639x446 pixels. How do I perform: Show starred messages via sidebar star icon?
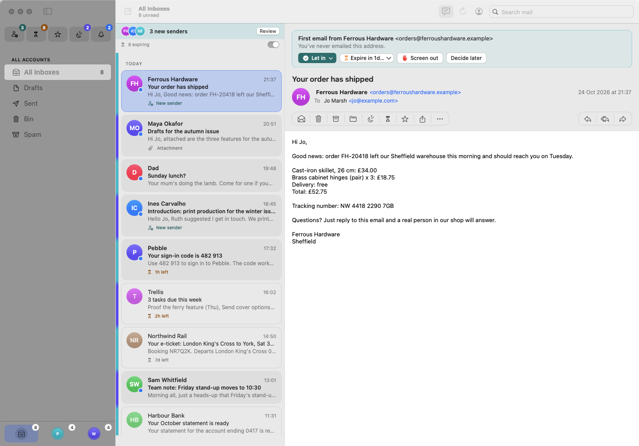pyautogui.click(x=58, y=34)
